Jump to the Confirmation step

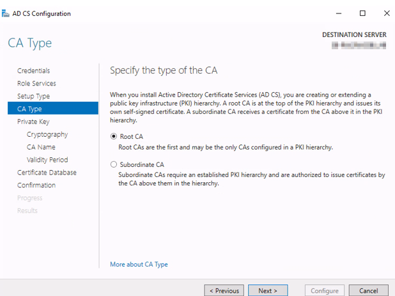tap(36, 185)
